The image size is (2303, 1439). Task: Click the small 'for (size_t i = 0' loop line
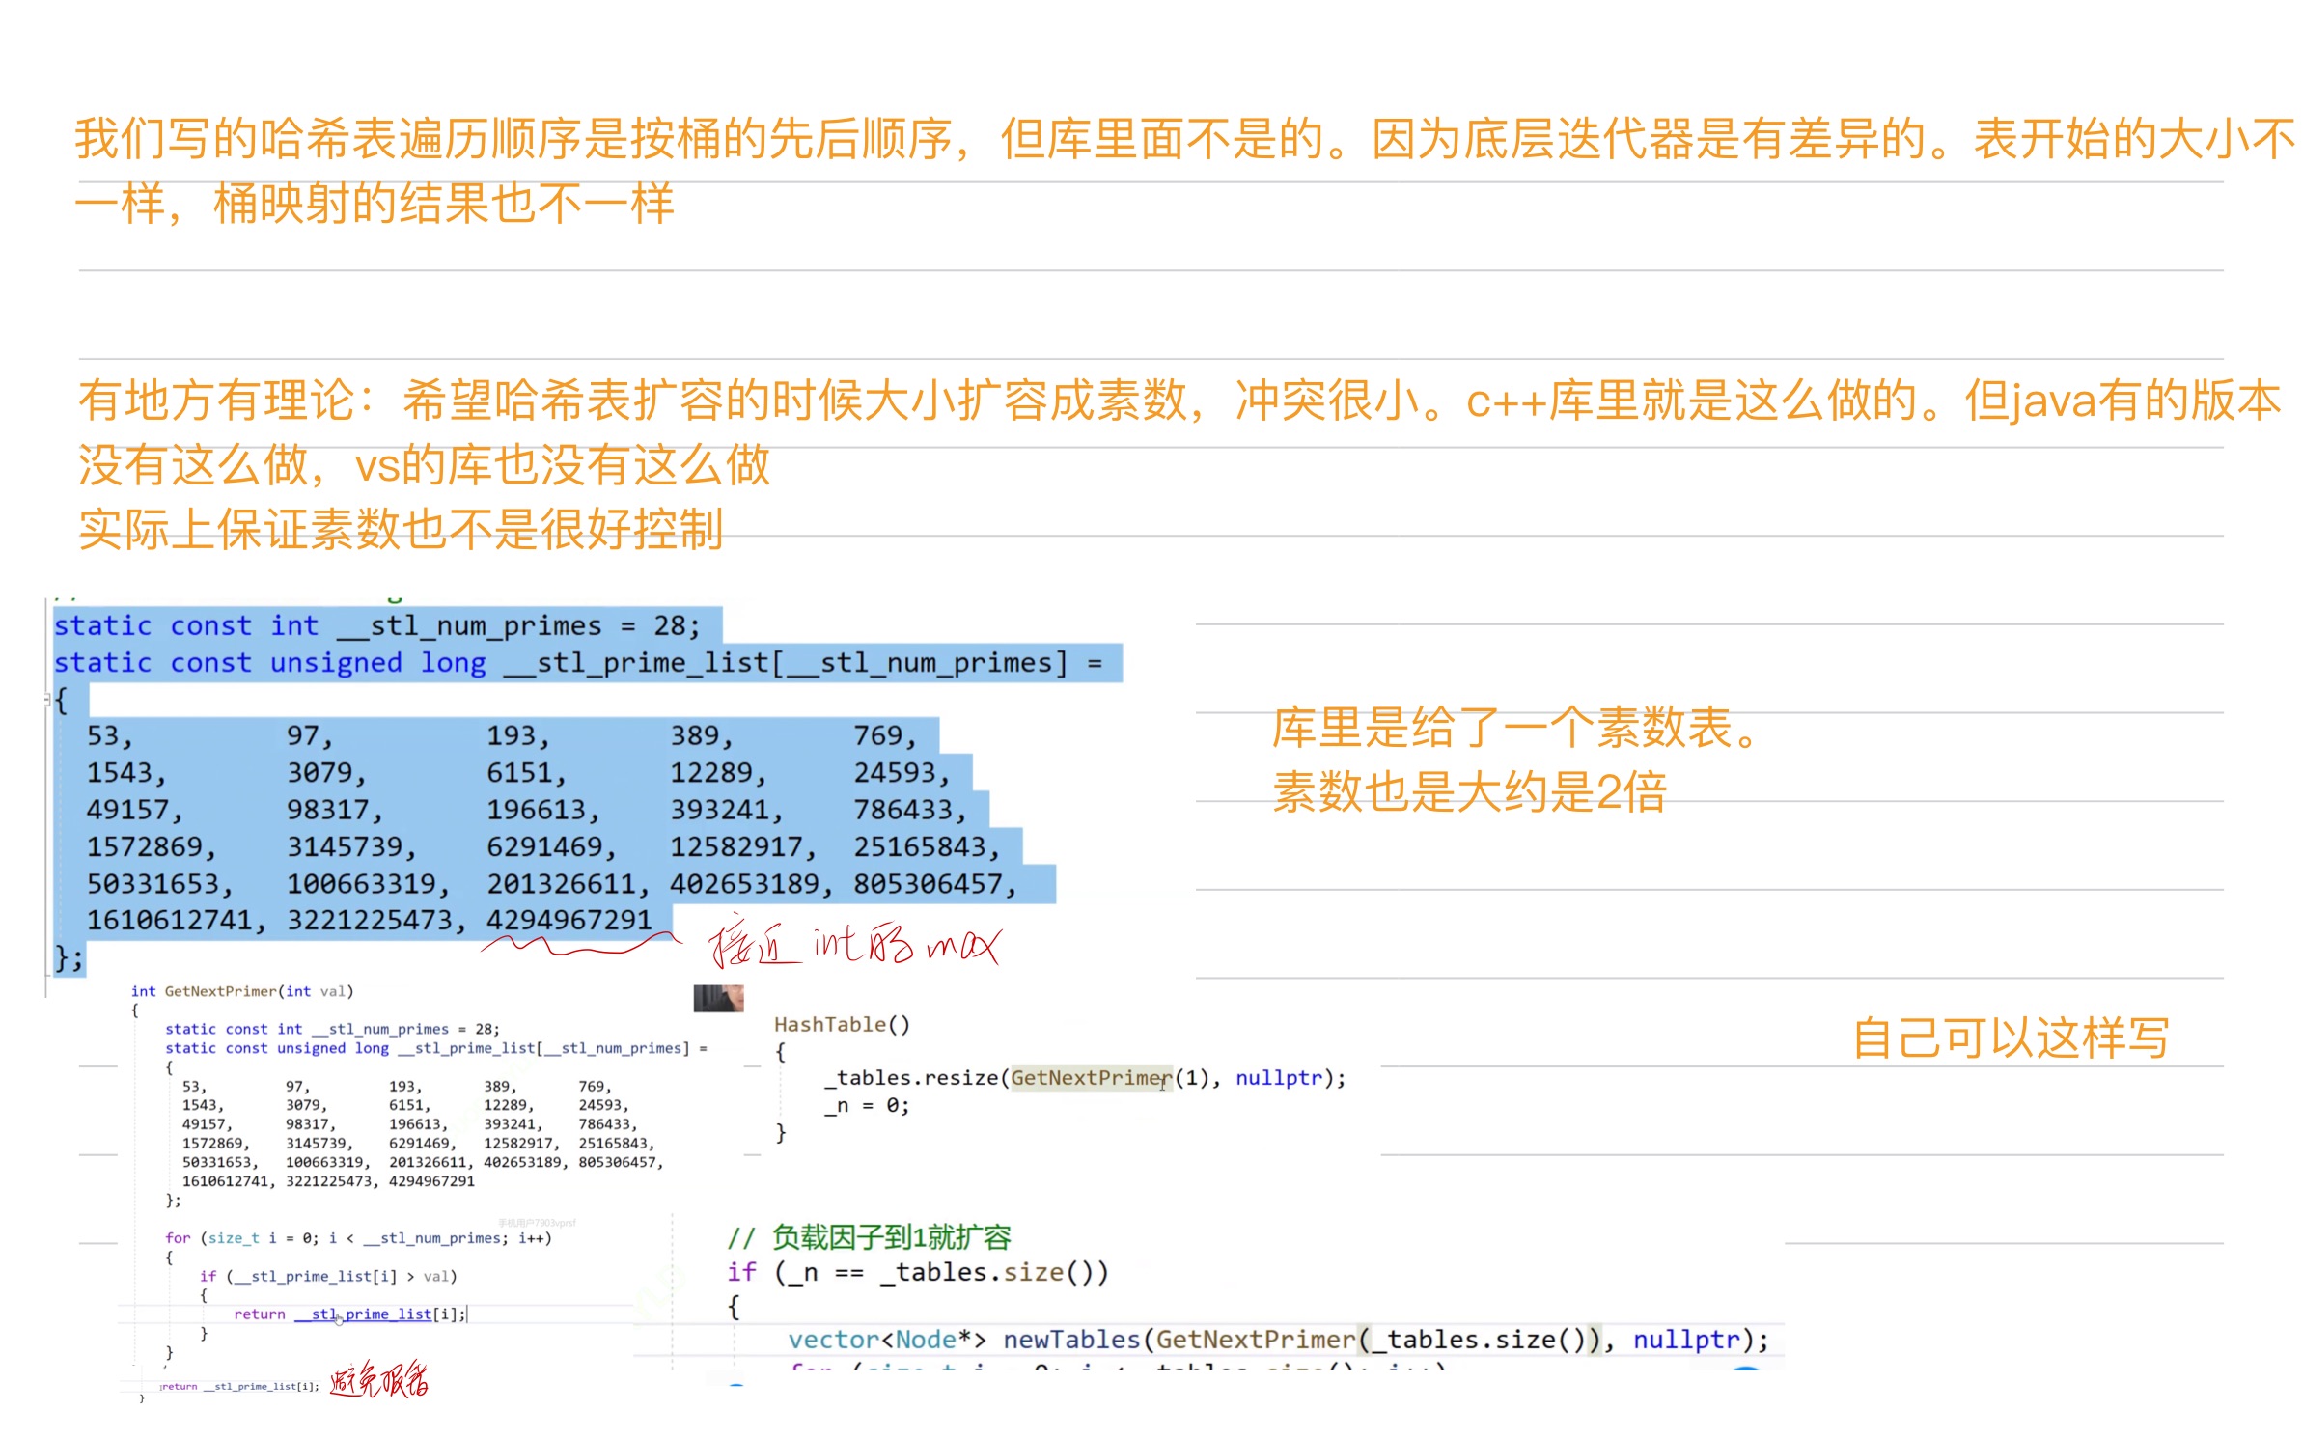coord(357,1237)
